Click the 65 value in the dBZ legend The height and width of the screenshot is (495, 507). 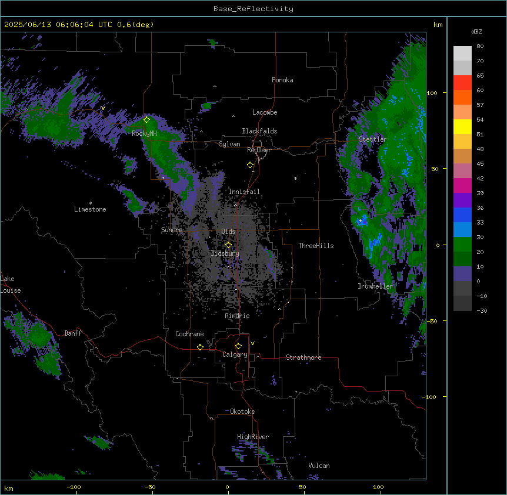tap(480, 76)
